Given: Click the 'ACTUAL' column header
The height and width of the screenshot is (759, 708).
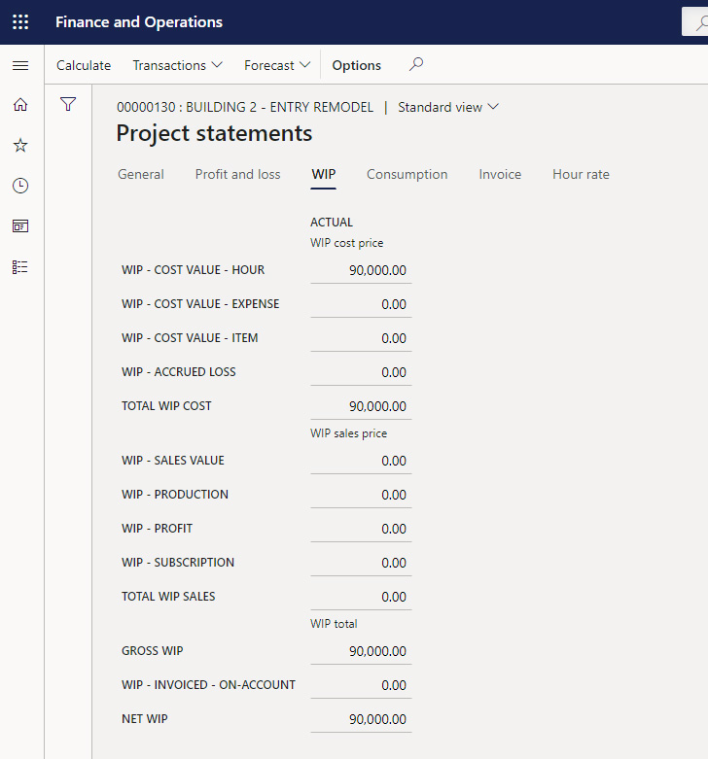Looking at the screenshot, I should [332, 223].
